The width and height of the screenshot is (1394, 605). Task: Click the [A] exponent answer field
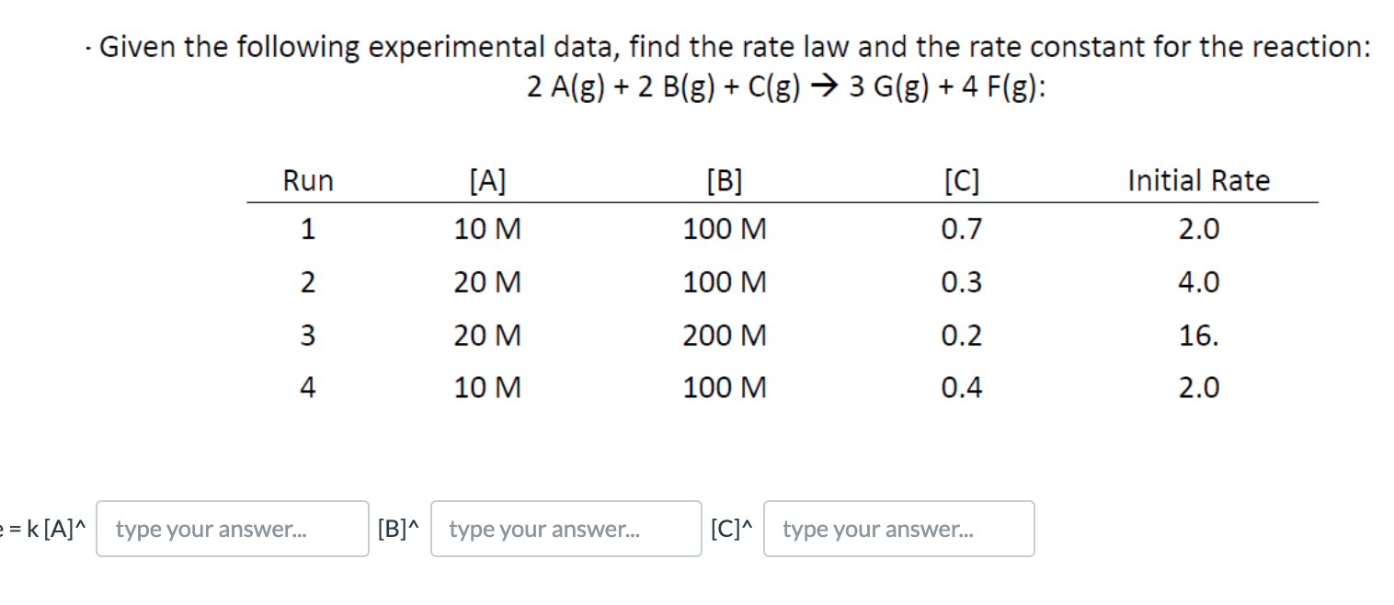pyautogui.click(x=231, y=529)
